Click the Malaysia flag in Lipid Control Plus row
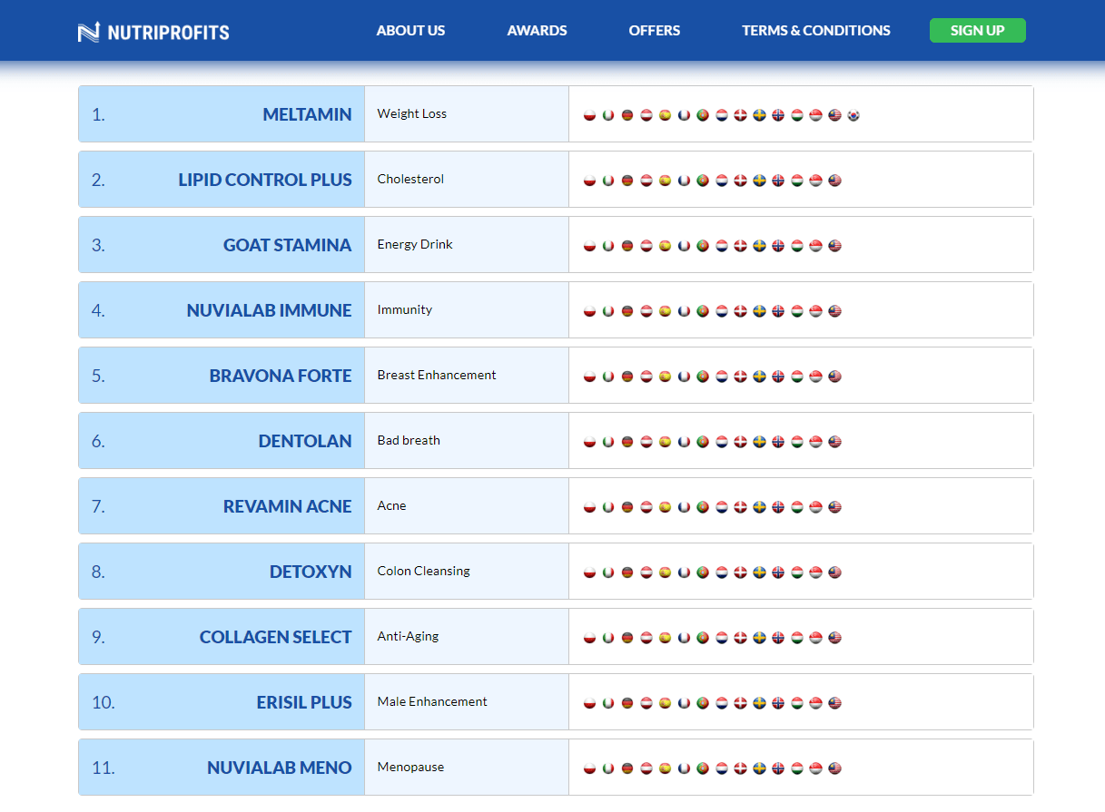The image size is (1105, 812). point(835,181)
